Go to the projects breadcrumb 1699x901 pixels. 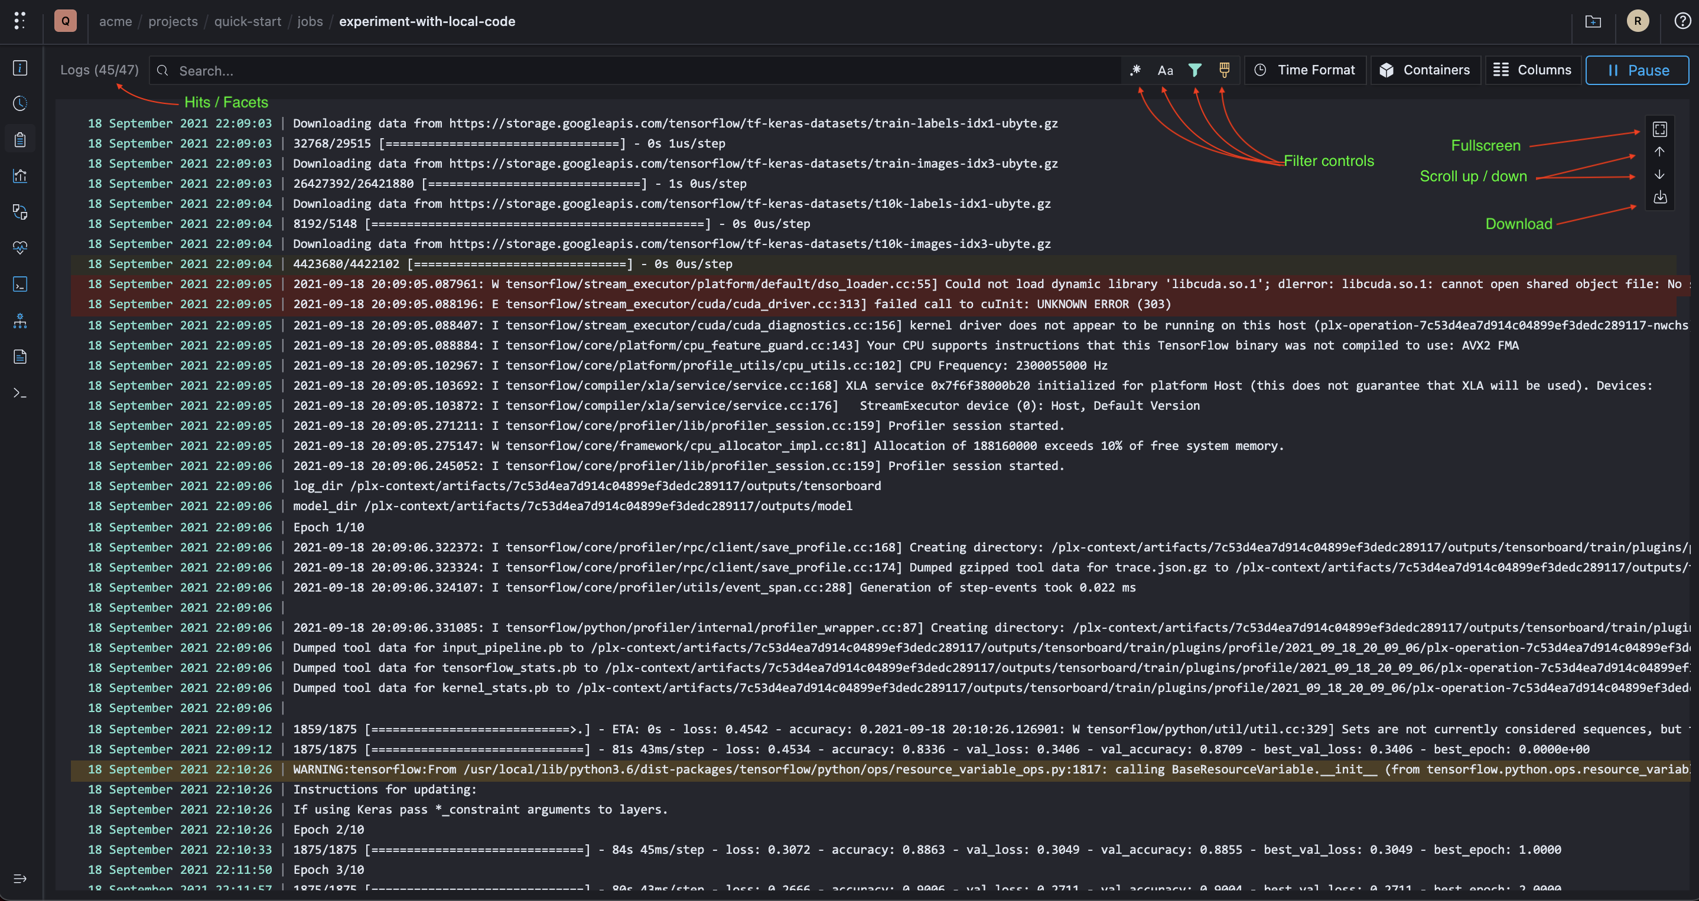(x=173, y=21)
